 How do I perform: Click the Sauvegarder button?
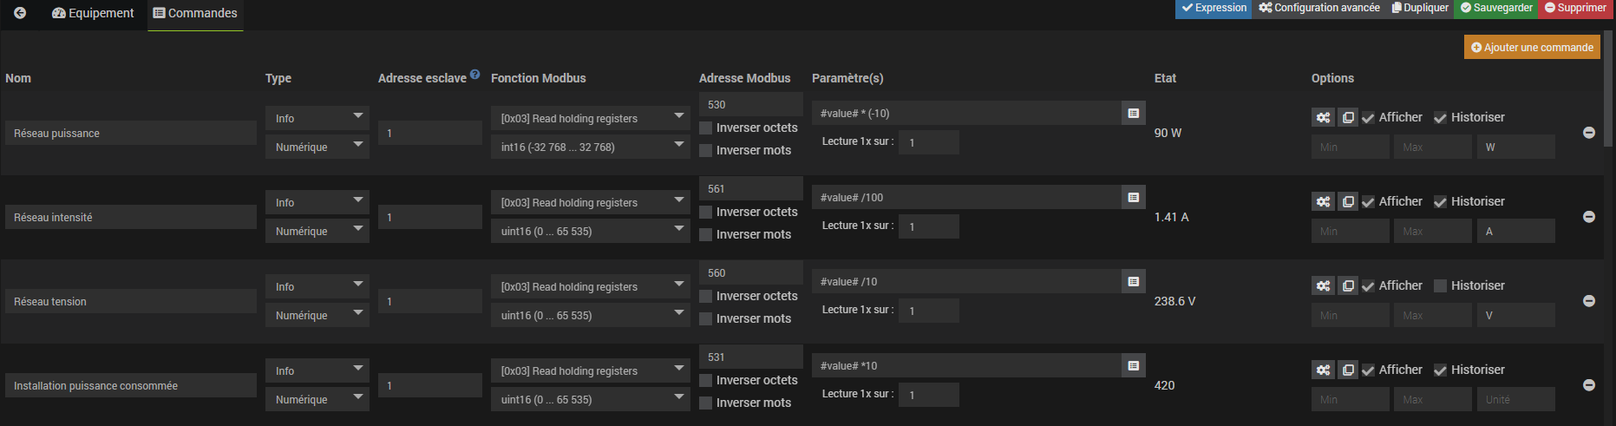(1496, 8)
